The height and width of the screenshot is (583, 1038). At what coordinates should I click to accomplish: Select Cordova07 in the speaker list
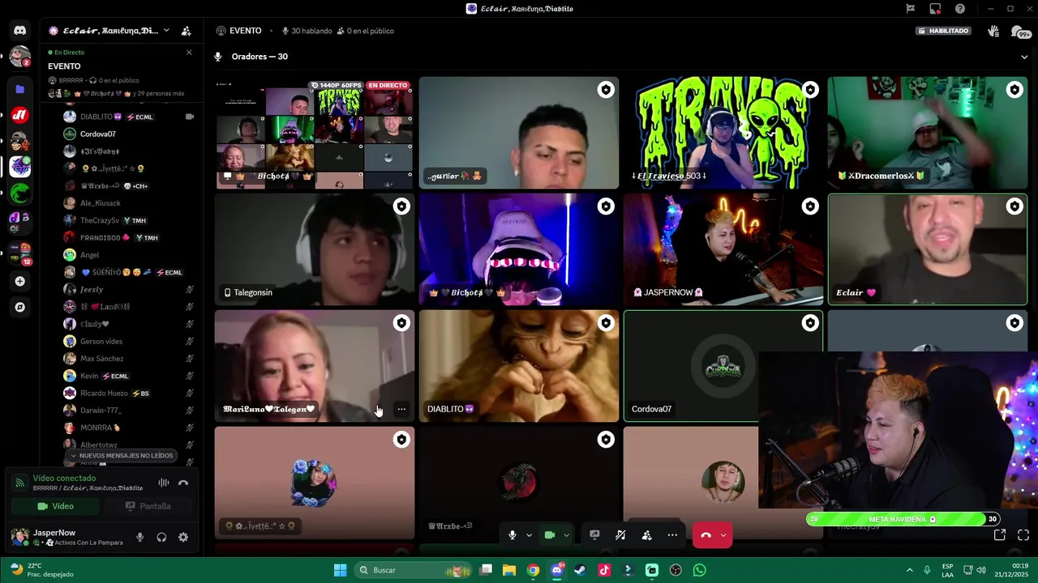[97, 134]
